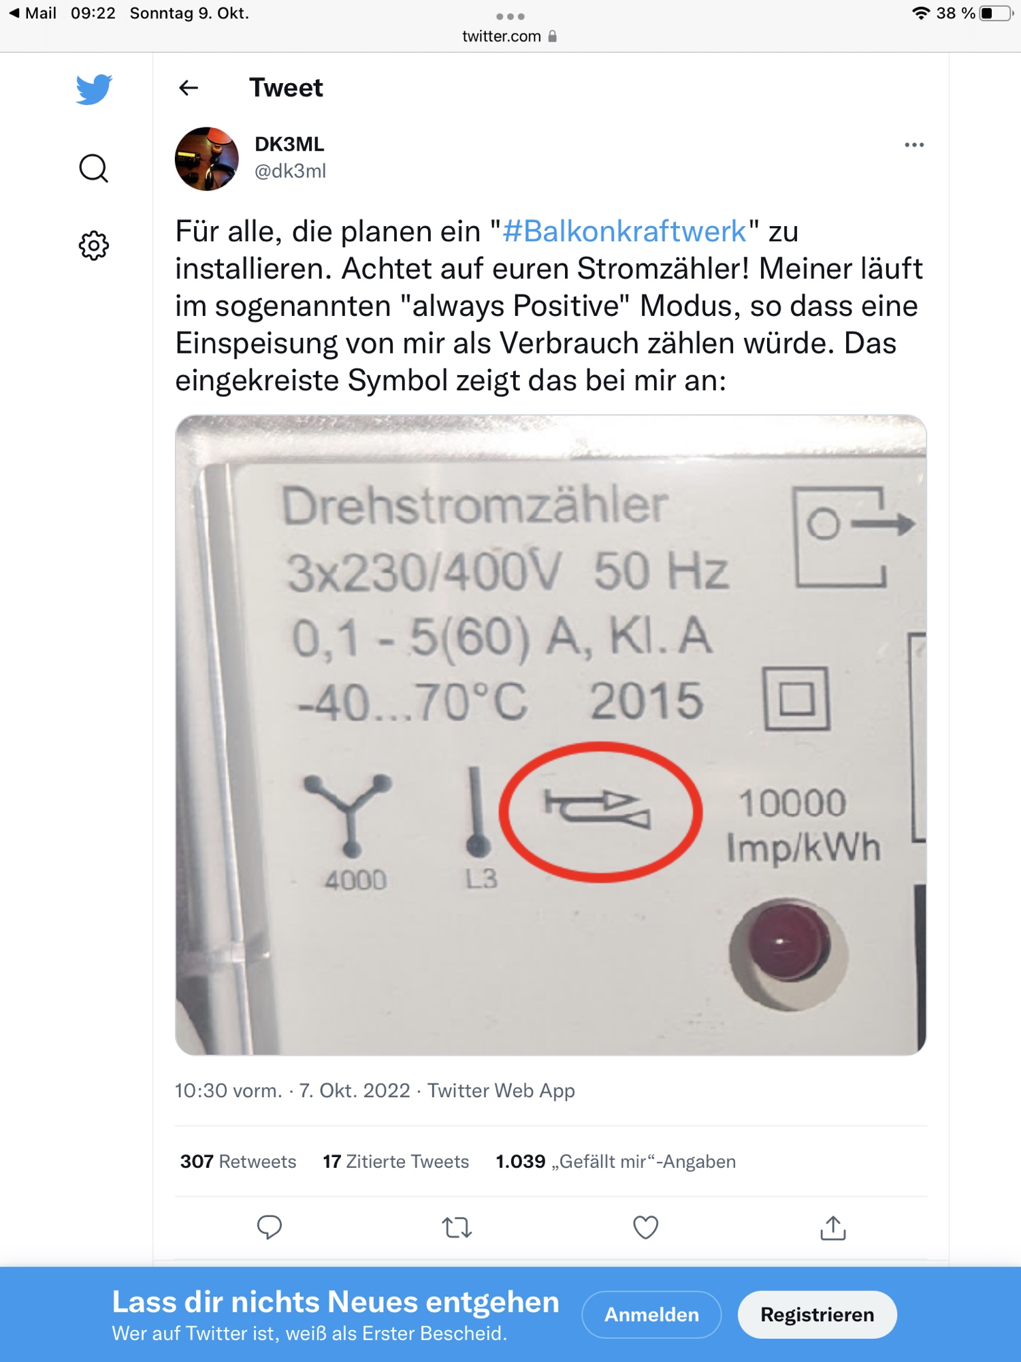View the 1.039 Gefällt mir-Angaben list
The height and width of the screenshot is (1362, 1021).
point(616,1161)
